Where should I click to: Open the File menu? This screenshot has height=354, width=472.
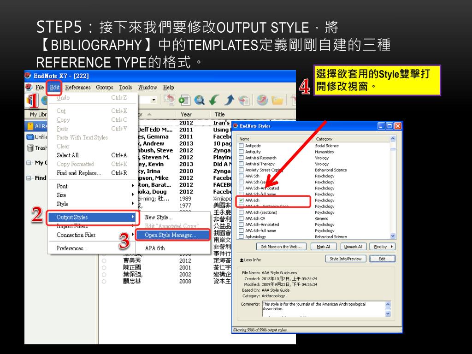(40, 87)
